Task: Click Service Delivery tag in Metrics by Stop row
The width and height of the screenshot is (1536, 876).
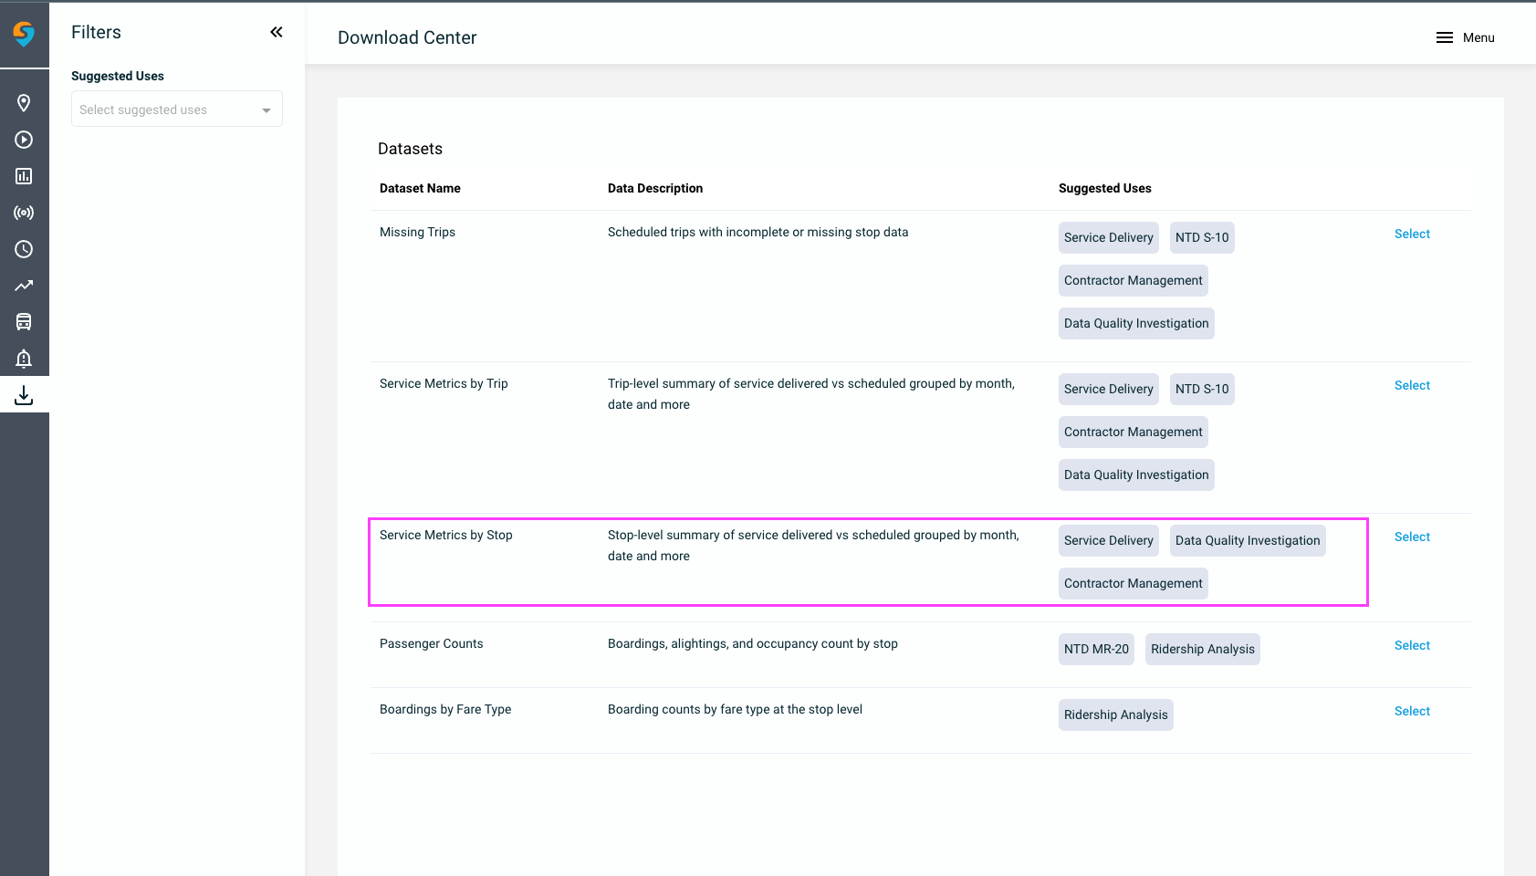Action: tap(1109, 540)
